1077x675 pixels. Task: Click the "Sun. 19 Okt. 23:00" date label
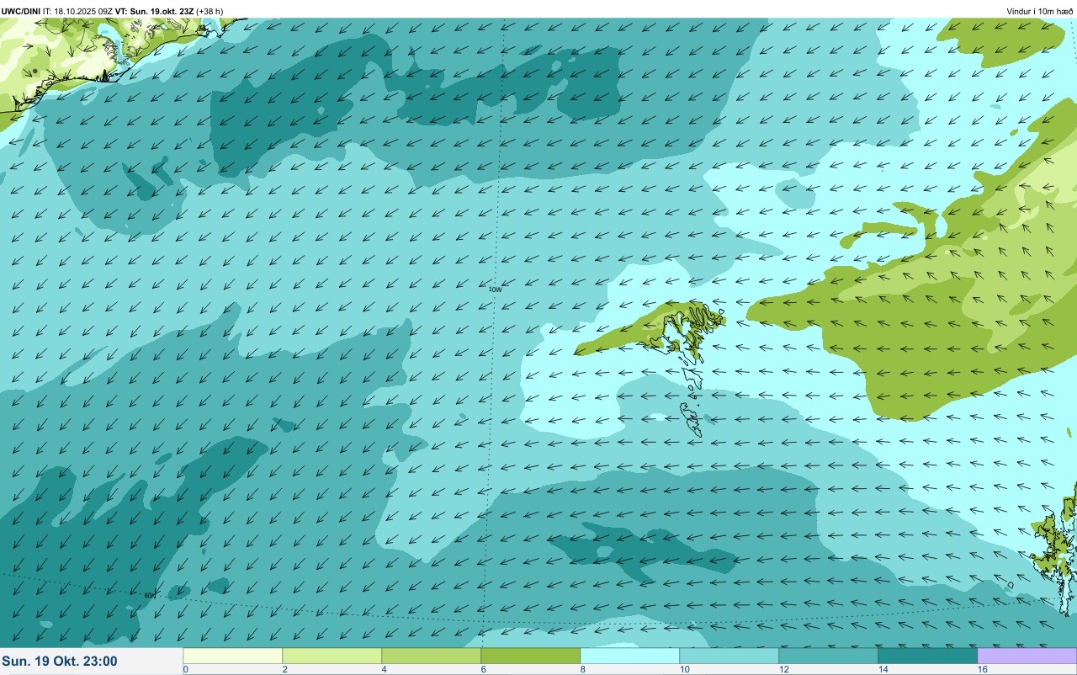point(60,662)
